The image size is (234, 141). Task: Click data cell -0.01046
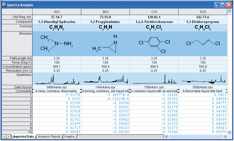click(154, 95)
